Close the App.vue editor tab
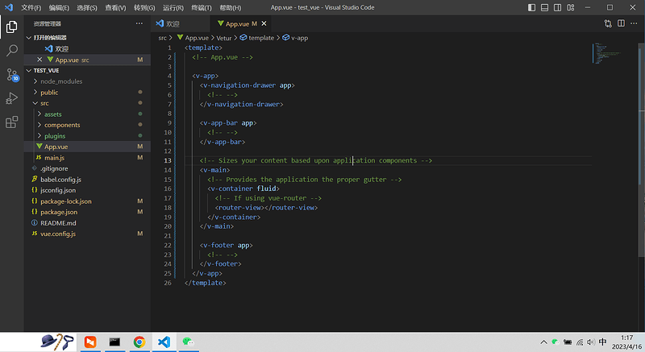 [x=264, y=24]
